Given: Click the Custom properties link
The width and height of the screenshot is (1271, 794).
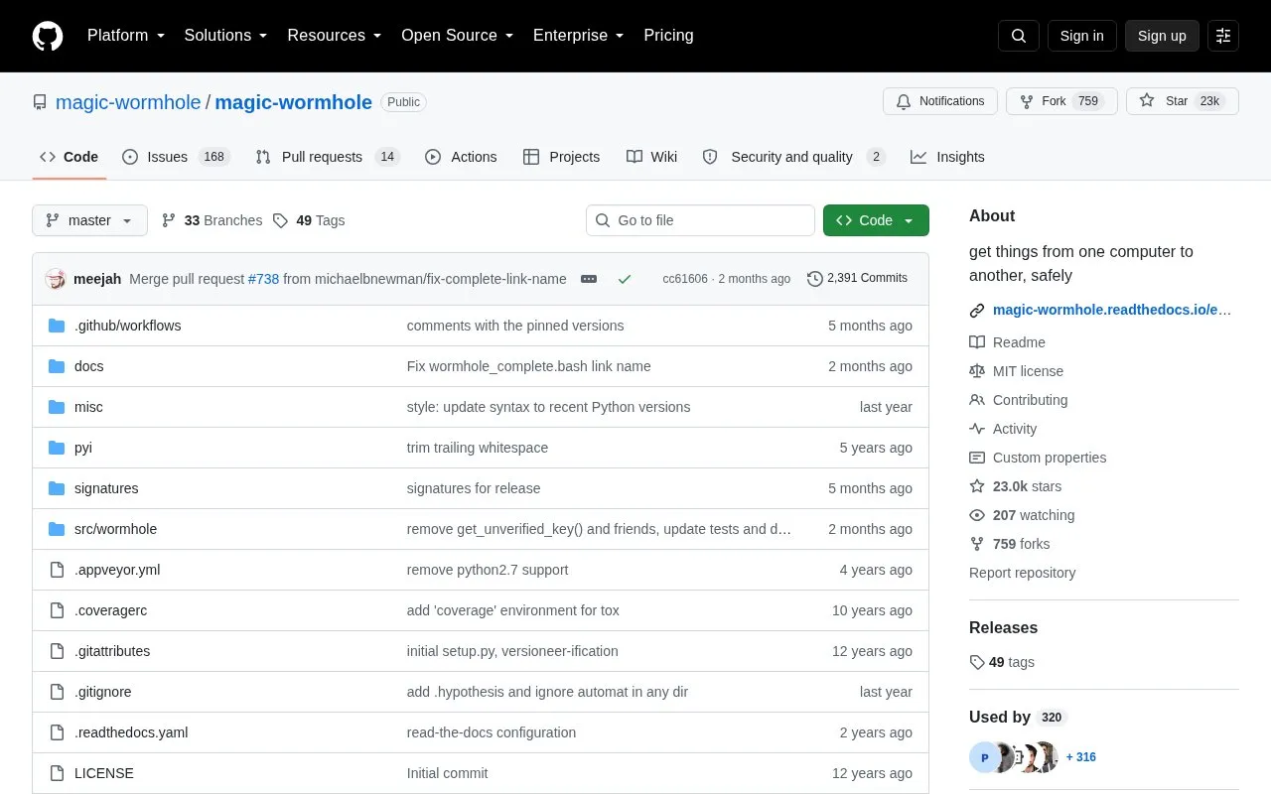Looking at the screenshot, I should click(1050, 458).
